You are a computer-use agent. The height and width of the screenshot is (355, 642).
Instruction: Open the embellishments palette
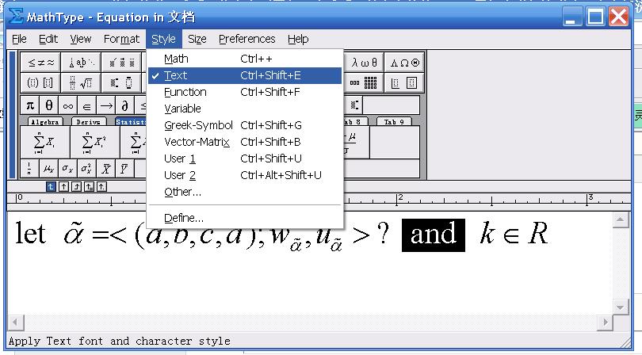(x=122, y=63)
